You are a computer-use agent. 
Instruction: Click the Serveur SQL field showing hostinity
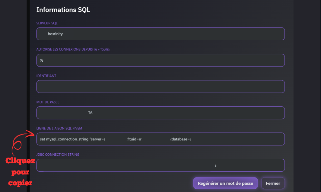[160, 34]
